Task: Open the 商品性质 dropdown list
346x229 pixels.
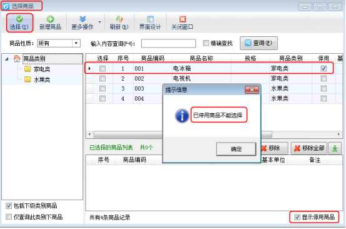Action: tap(76, 43)
